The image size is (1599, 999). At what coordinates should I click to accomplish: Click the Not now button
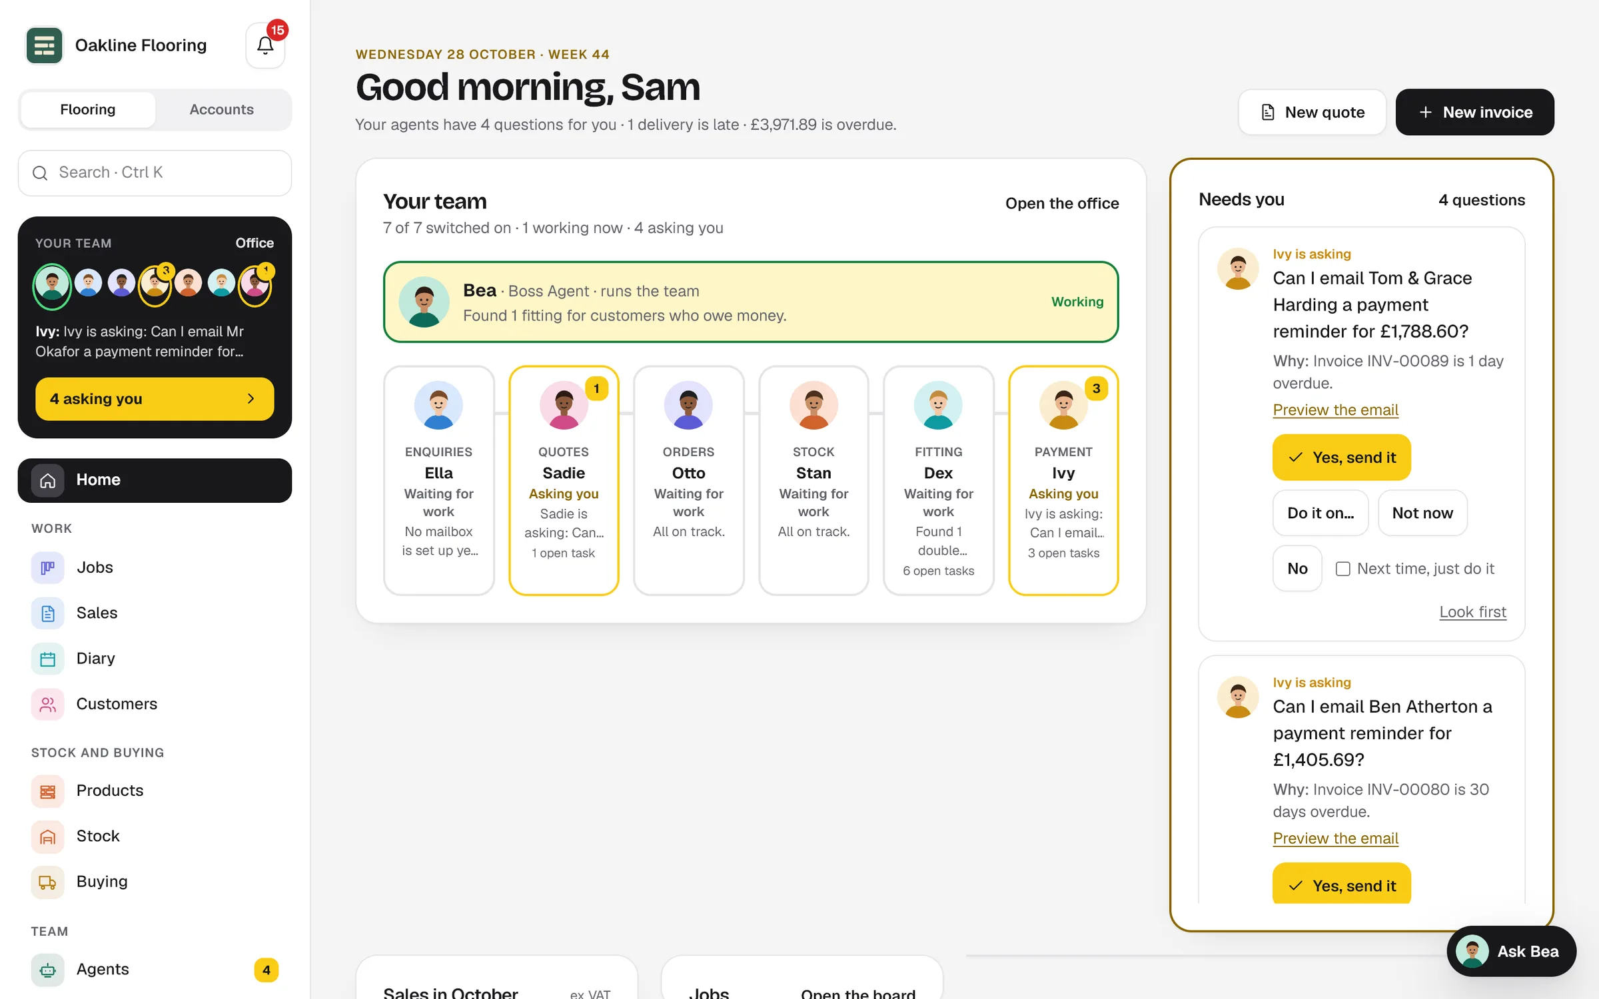[x=1422, y=513]
